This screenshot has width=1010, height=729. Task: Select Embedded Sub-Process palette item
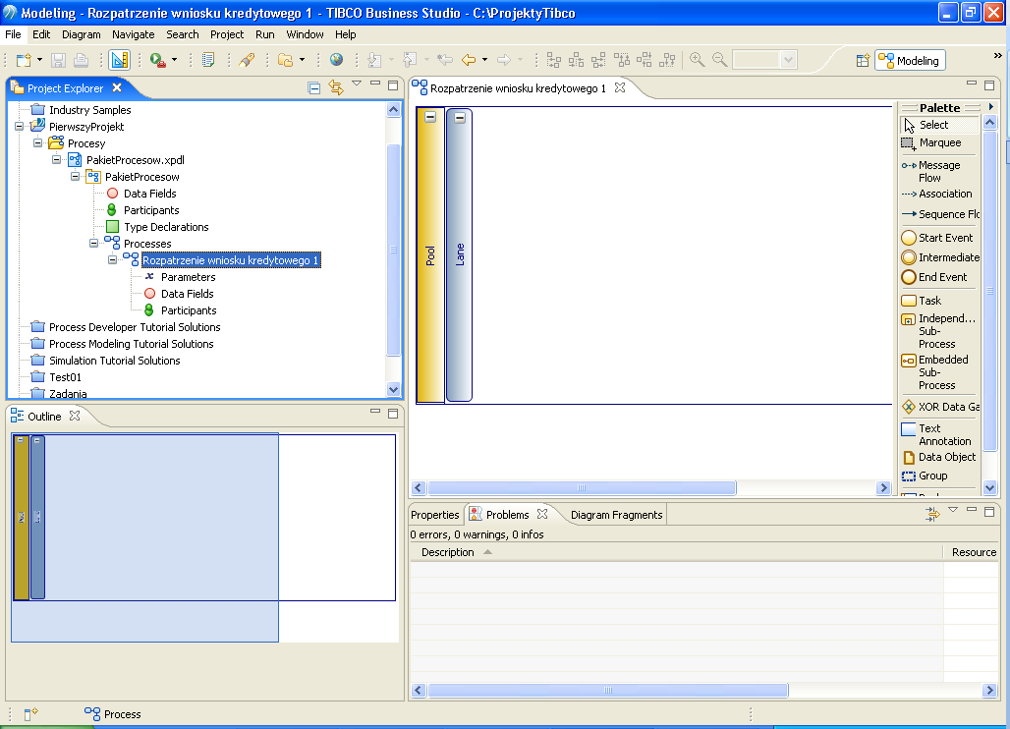tap(939, 372)
